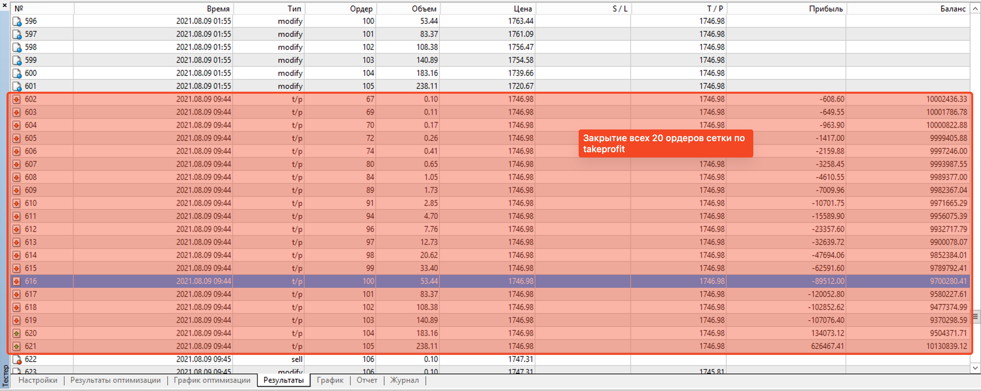Click the Время column header
Viewport: 981px width, 391px height.
click(218, 8)
